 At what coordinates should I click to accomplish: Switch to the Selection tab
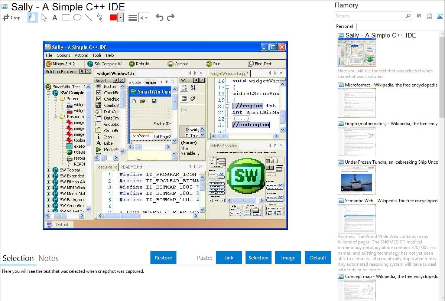pyautogui.click(x=18, y=258)
